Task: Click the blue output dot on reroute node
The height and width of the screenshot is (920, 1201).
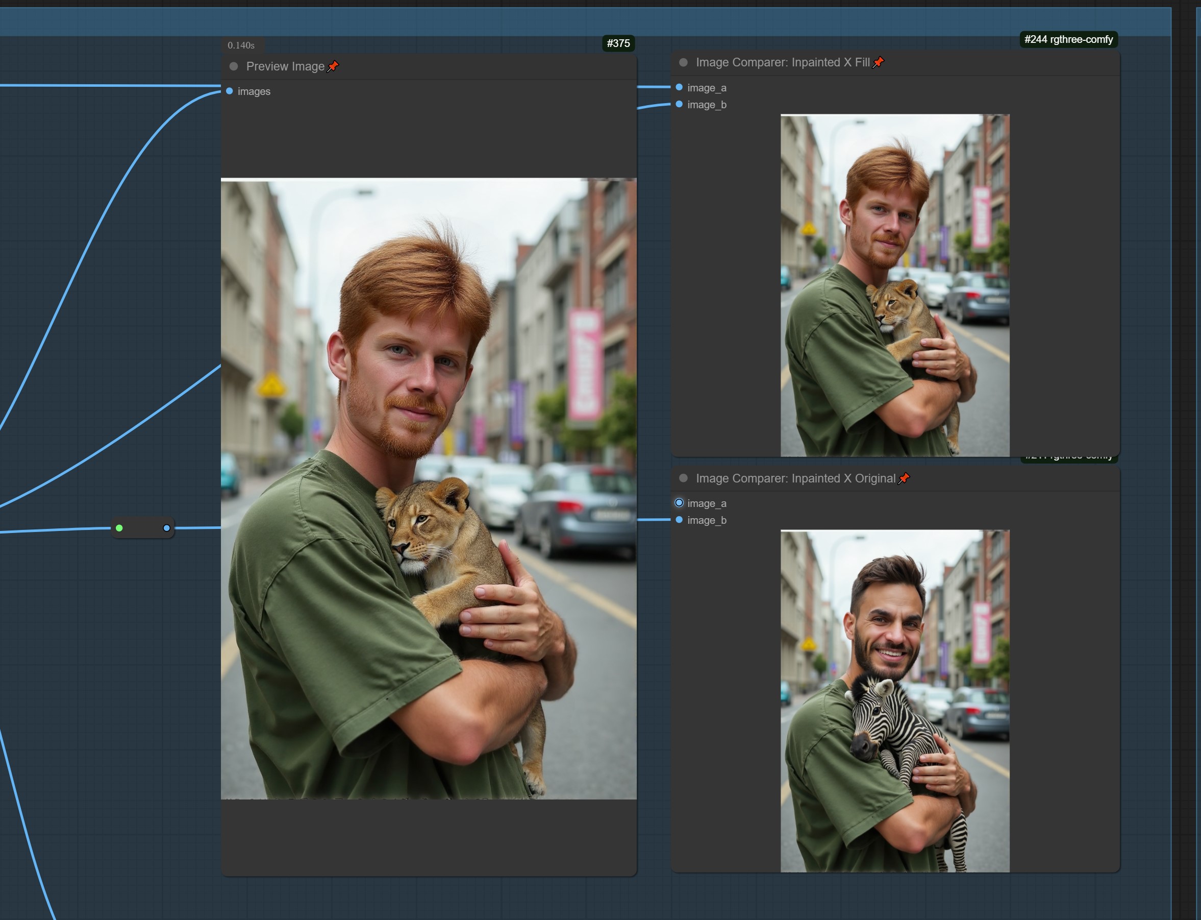Action: tap(166, 528)
